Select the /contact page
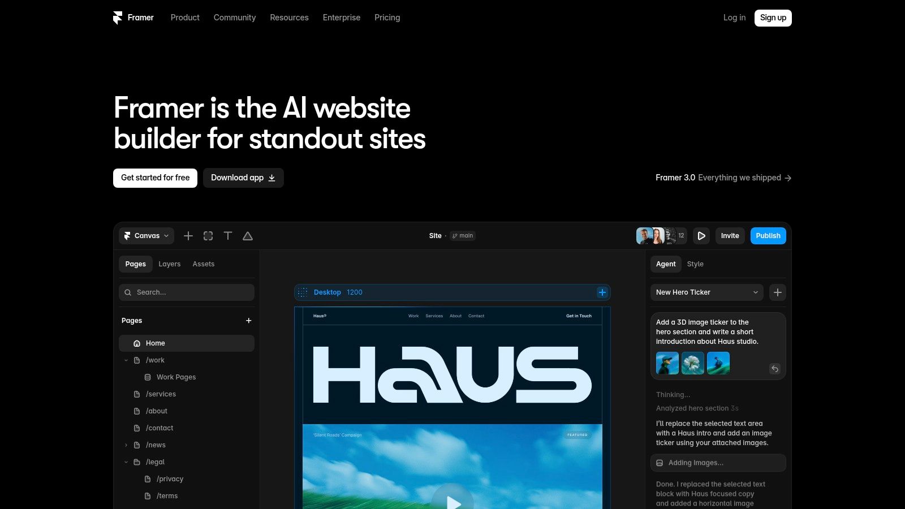This screenshot has width=905, height=509. (187, 428)
